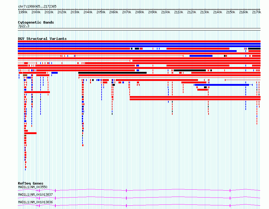Click the 2170k ruler label
269x209 pixels.
point(257,12)
